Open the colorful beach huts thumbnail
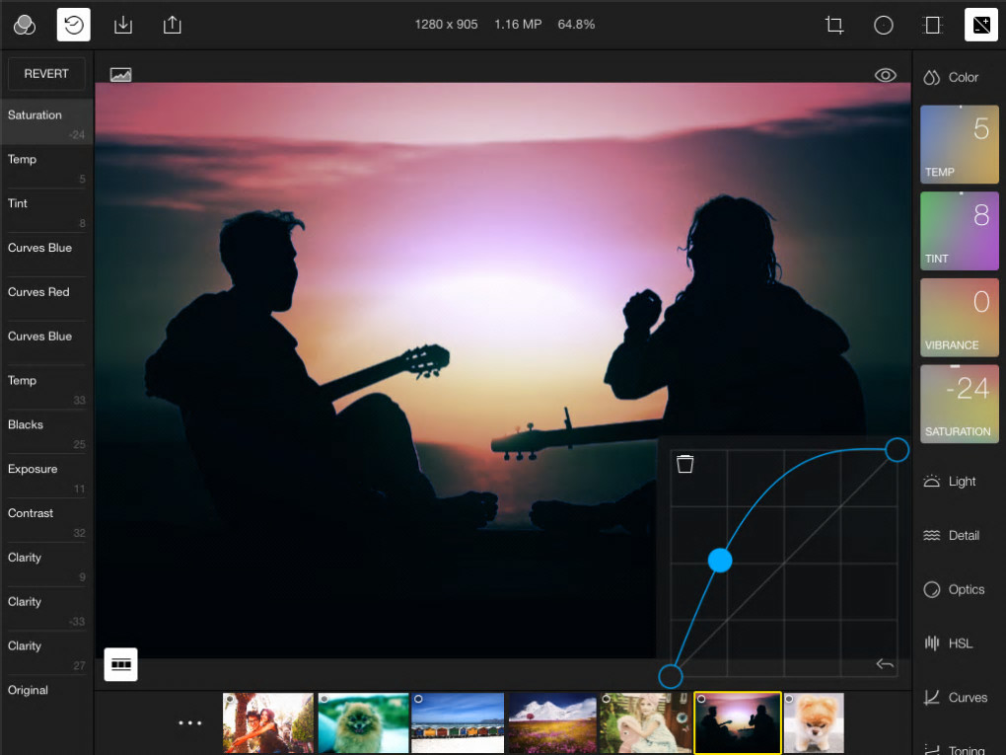This screenshot has width=1006, height=755. (x=458, y=722)
